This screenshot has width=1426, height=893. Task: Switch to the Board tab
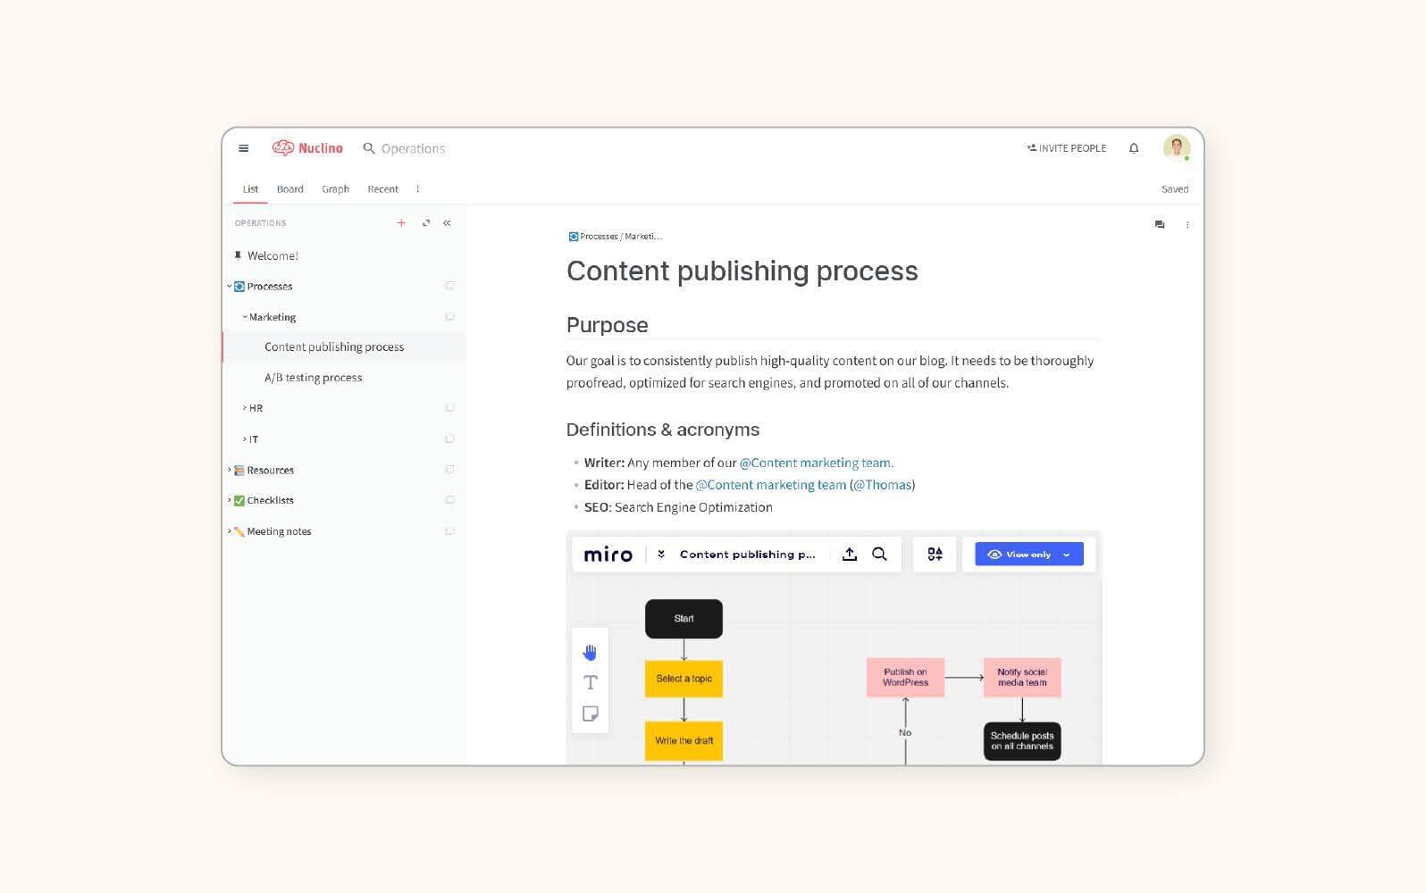click(289, 189)
